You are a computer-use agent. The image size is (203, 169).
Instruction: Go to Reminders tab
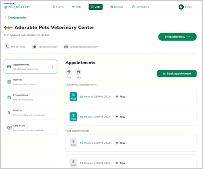click(140, 7)
